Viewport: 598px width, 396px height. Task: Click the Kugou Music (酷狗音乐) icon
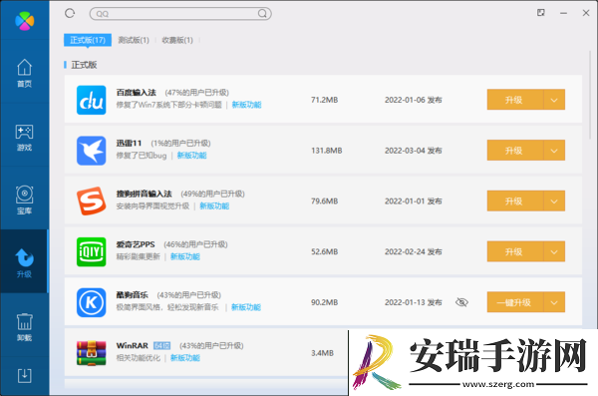click(91, 302)
